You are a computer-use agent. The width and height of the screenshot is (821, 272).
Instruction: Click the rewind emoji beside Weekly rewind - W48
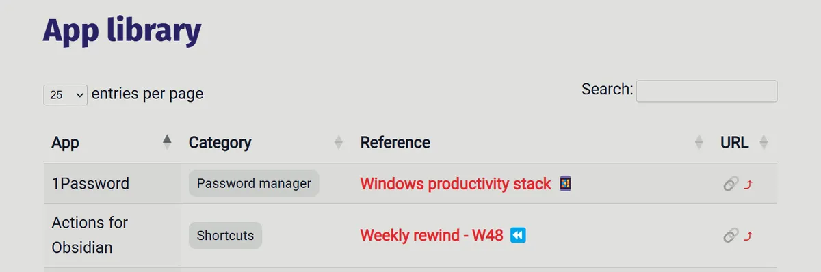coord(518,235)
